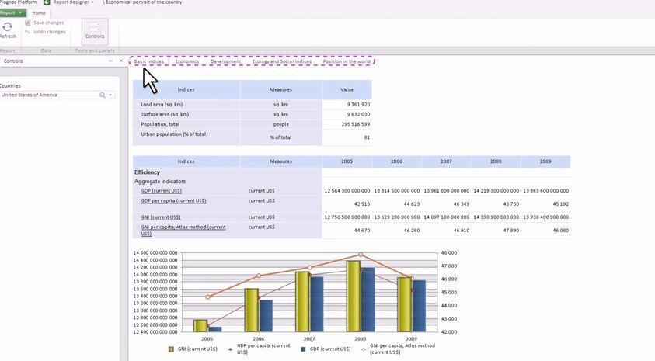This screenshot has width=655, height=361.
Task: Select the Home ribbon tab
Action: 38,13
